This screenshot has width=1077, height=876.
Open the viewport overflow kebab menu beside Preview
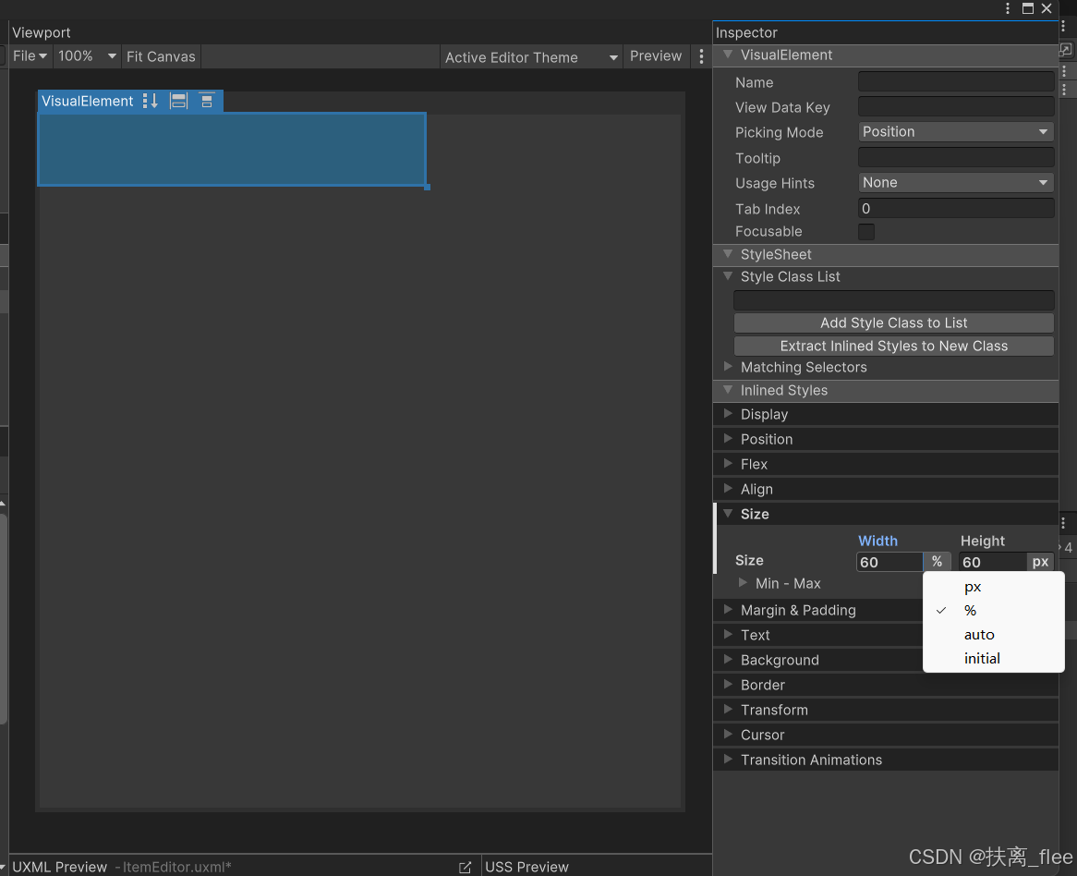[701, 56]
